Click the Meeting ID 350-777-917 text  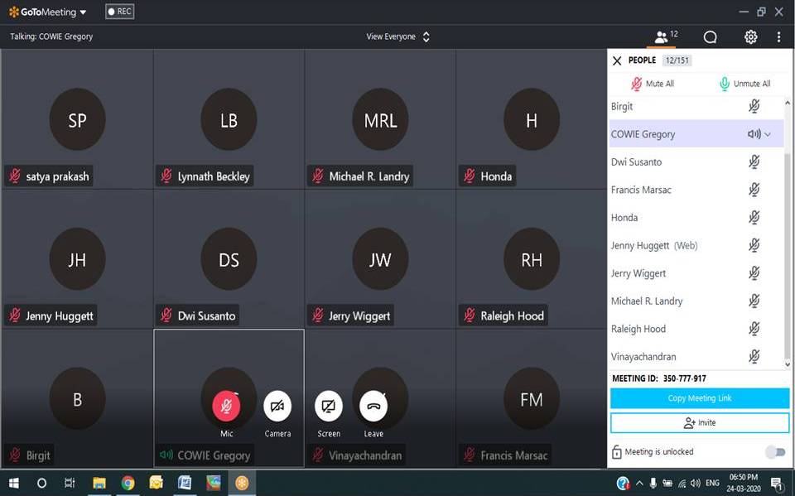659,378
